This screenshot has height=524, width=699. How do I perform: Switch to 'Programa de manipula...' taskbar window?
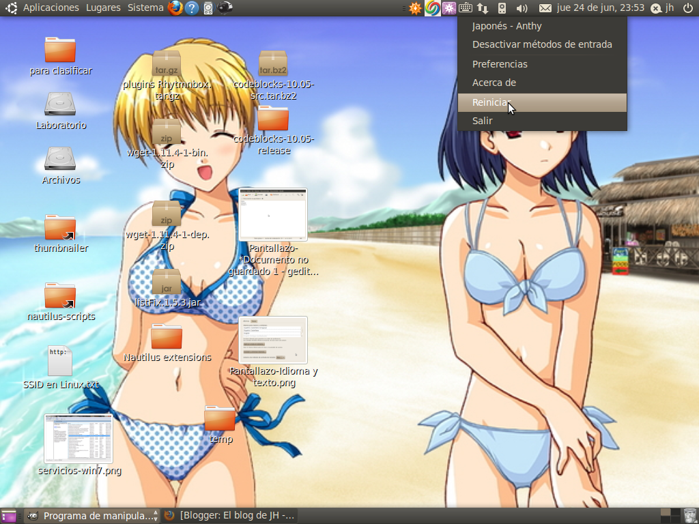(x=91, y=516)
